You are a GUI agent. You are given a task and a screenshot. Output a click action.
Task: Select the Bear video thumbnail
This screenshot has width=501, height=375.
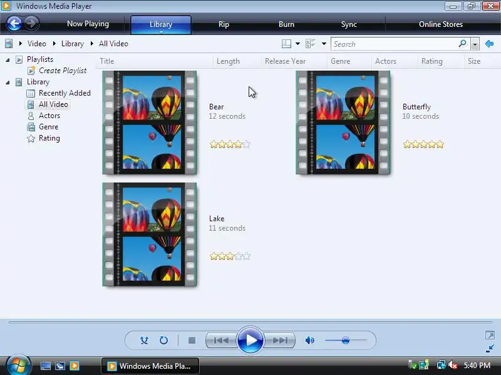click(150, 122)
